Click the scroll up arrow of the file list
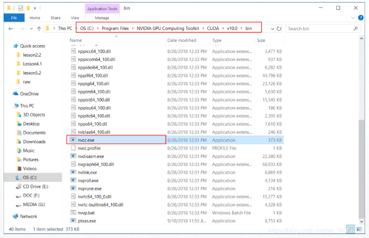The height and width of the screenshot is (238, 369). [x=361, y=38]
